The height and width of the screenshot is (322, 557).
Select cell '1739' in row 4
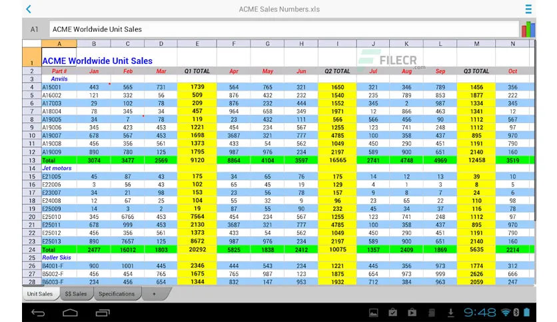pyautogui.click(x=197, y=87)
